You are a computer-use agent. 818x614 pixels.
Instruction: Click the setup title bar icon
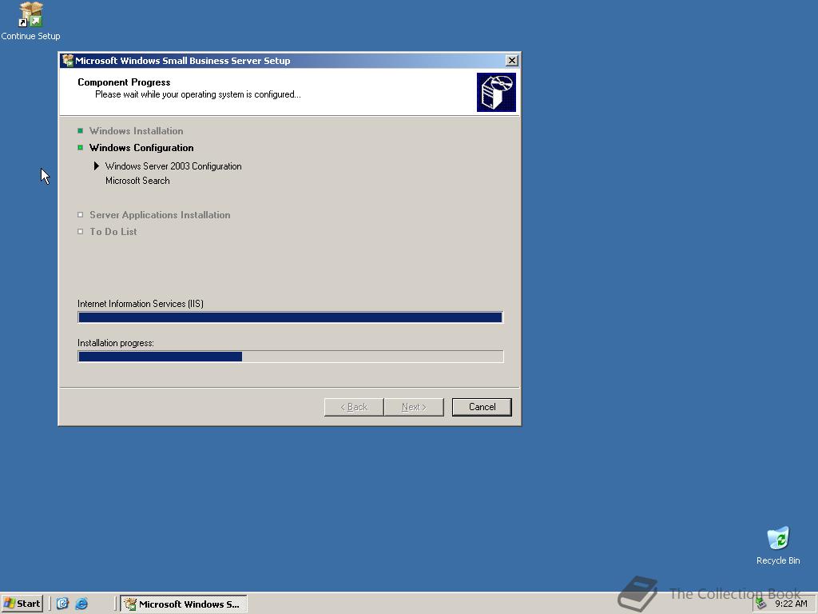(67, 61)
